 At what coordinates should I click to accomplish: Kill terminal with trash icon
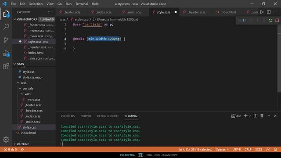pyautogui.click(x=262, y=116)
